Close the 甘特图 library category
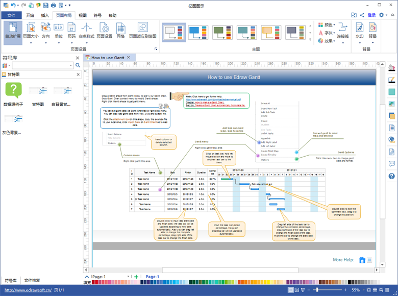 (x=78, y=75)
